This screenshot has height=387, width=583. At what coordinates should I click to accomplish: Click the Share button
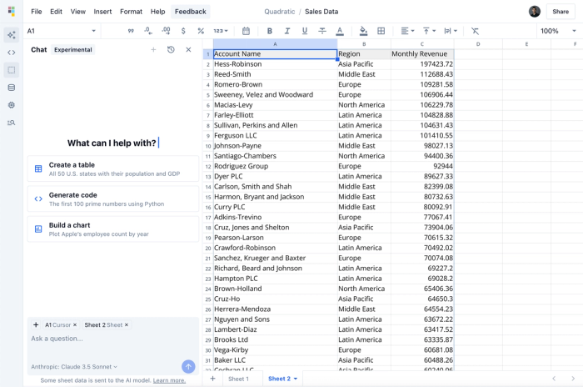pos(561,12)
